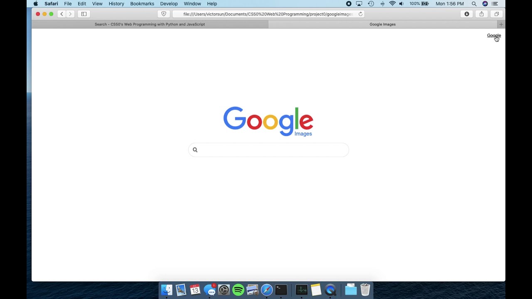Open Finder from the Dock
This screenshot has width=532, height=299.
coord(167,289)
